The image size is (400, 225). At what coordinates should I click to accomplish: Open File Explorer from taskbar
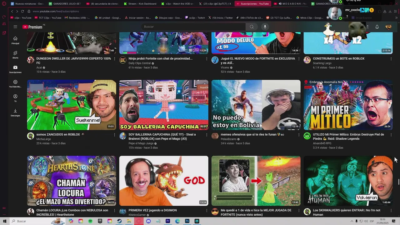click(129, 221)
